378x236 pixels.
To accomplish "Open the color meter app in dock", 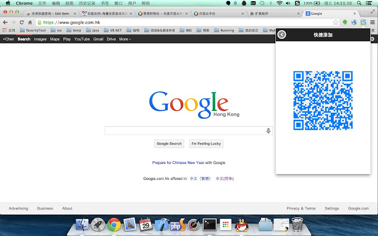I will pyautogui.click(x=194, y=224).
